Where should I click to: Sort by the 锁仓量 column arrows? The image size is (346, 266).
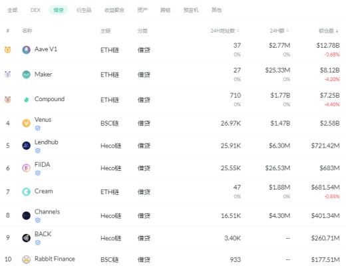(337, 31)
